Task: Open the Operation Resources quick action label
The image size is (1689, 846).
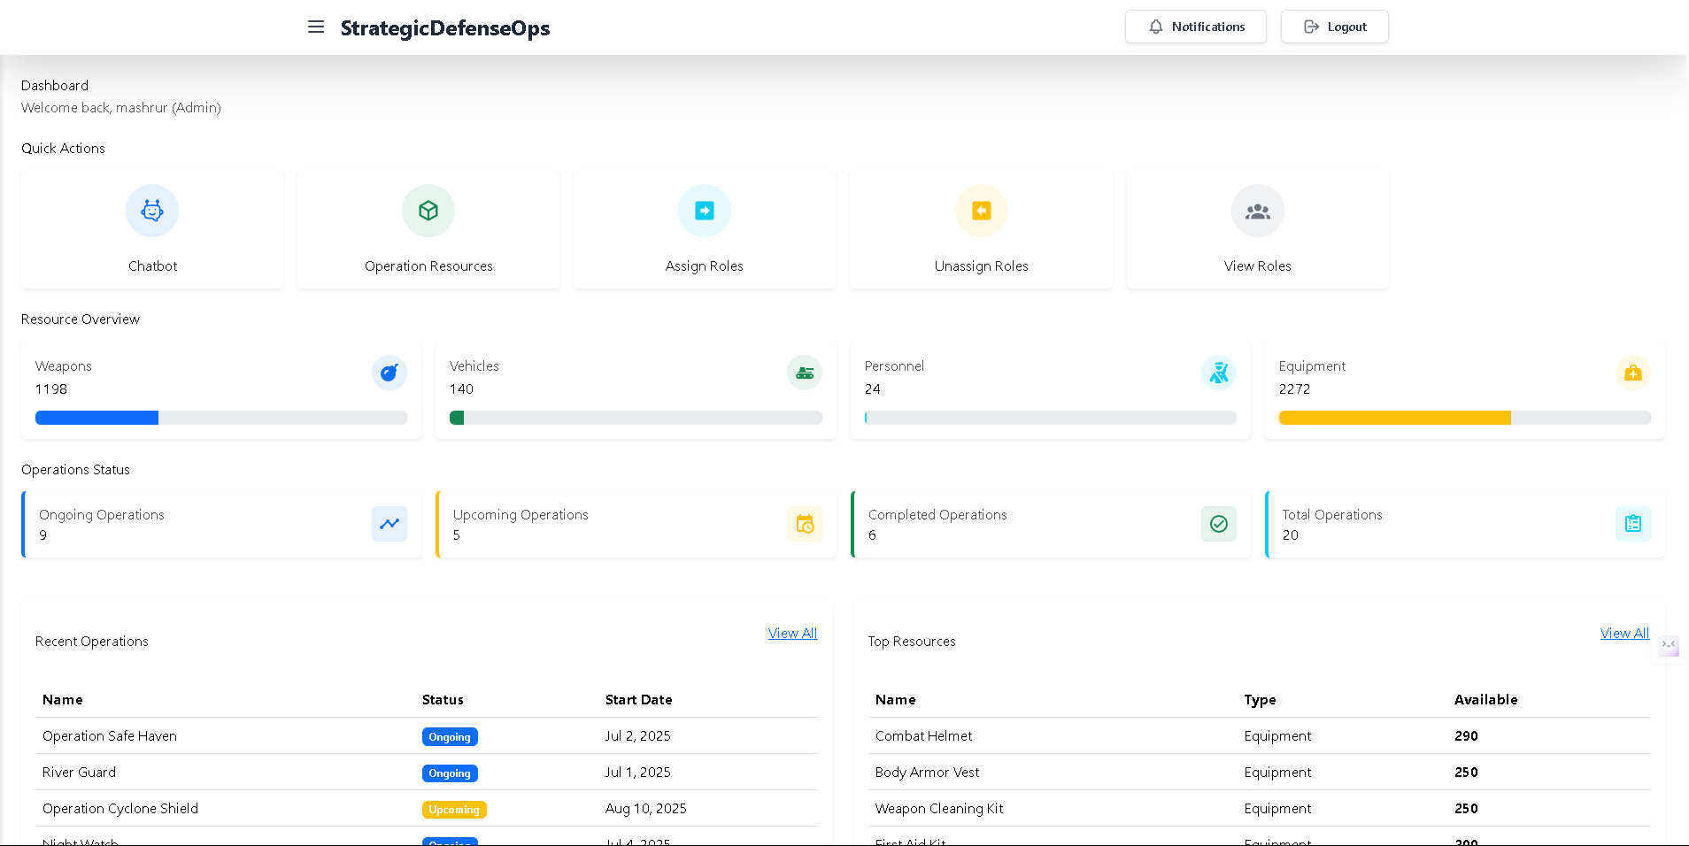Action: click(x=428, y=266)
